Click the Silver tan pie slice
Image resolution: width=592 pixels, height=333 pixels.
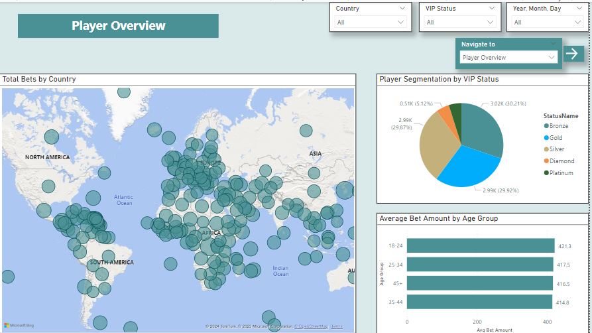[438, 145]
